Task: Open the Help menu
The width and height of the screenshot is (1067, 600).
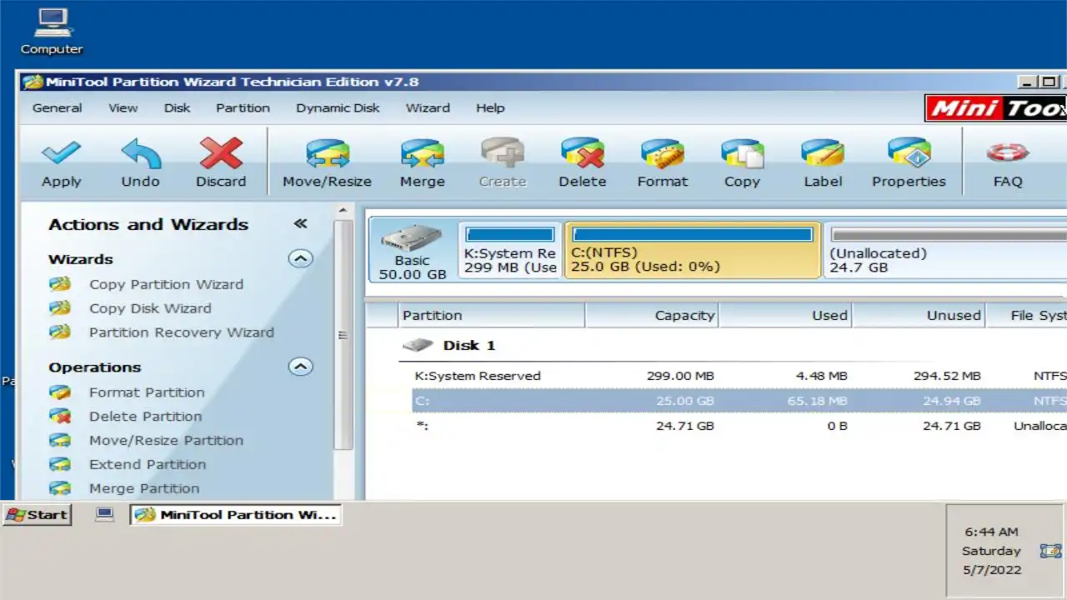Action: coord(490,107)
